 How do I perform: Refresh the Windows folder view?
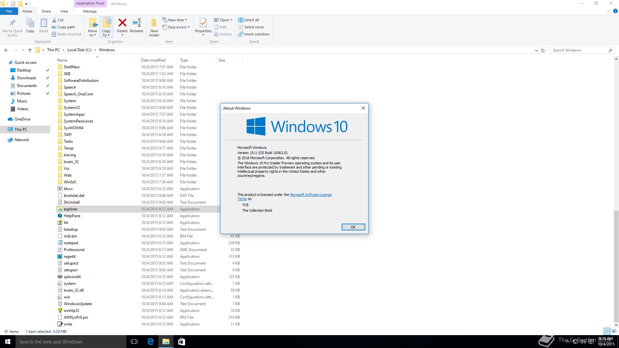pyautogui.click(x=543, y=50)
